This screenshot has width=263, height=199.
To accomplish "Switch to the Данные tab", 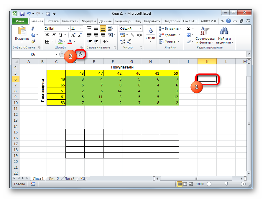I will coord(105,21).
